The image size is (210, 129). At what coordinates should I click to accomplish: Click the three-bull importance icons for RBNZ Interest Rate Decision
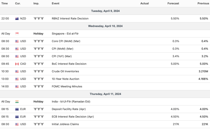point(38,19)
